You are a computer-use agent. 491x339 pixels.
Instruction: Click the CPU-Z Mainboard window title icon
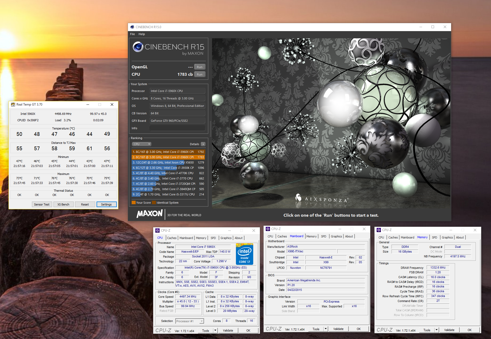[268, 229]
